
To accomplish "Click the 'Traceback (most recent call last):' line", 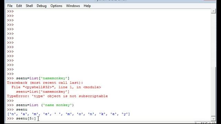I will [x=45, y=83].
